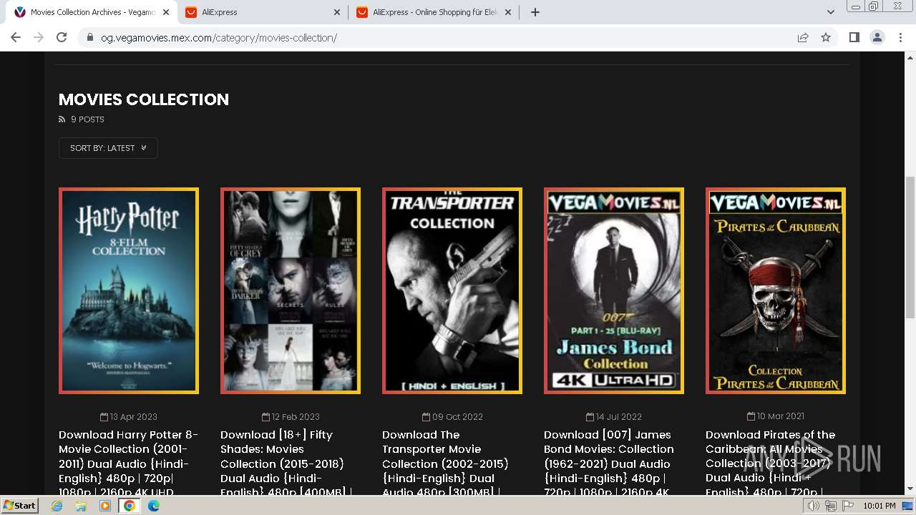Open the Sort By: Latest dropdown
916x515 pixels.
tap(108, 148)
